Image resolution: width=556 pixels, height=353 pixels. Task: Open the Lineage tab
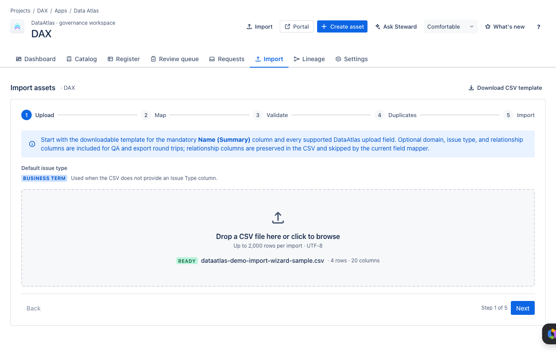tap(309, 59)
